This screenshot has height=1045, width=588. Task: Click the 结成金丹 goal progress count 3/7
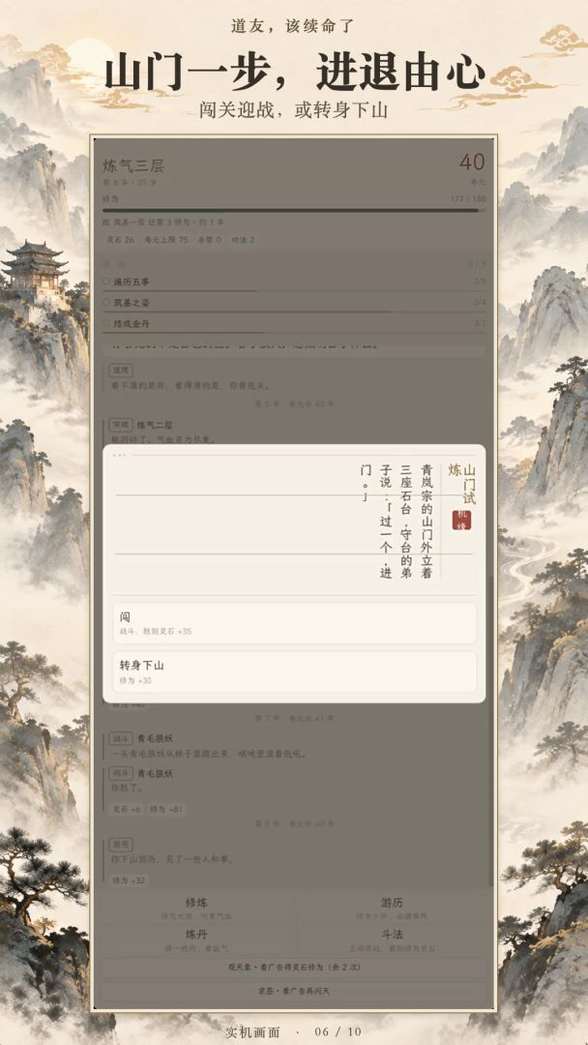(480, 323)
